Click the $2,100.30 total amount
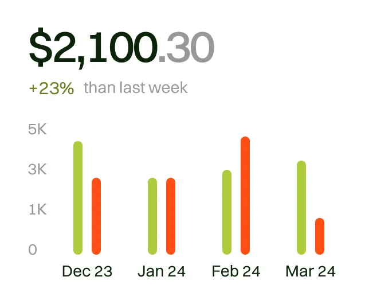Viewport: 369px width, 304px height. (x=121, y=48)
